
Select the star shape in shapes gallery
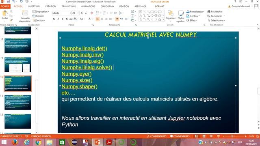coord(160,20)
